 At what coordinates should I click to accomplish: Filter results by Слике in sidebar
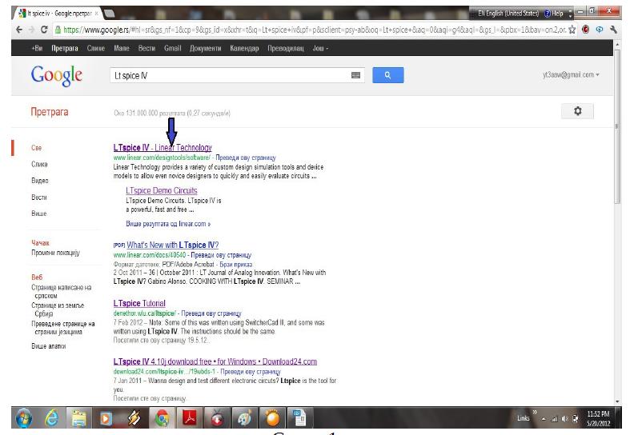(x=39, y=164)
